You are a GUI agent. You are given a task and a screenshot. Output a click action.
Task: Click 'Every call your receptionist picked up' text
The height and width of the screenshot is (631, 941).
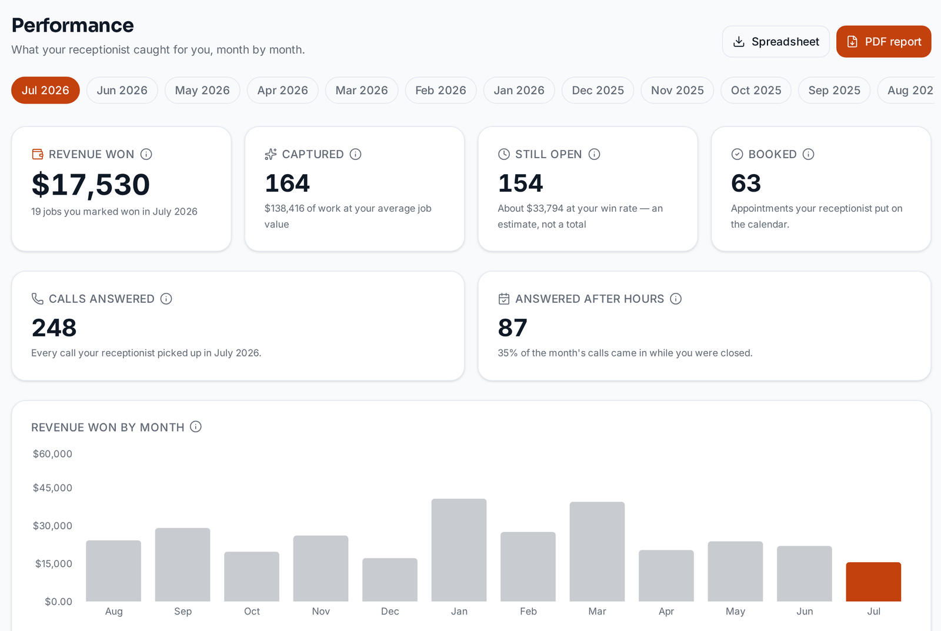pos(146,353)
